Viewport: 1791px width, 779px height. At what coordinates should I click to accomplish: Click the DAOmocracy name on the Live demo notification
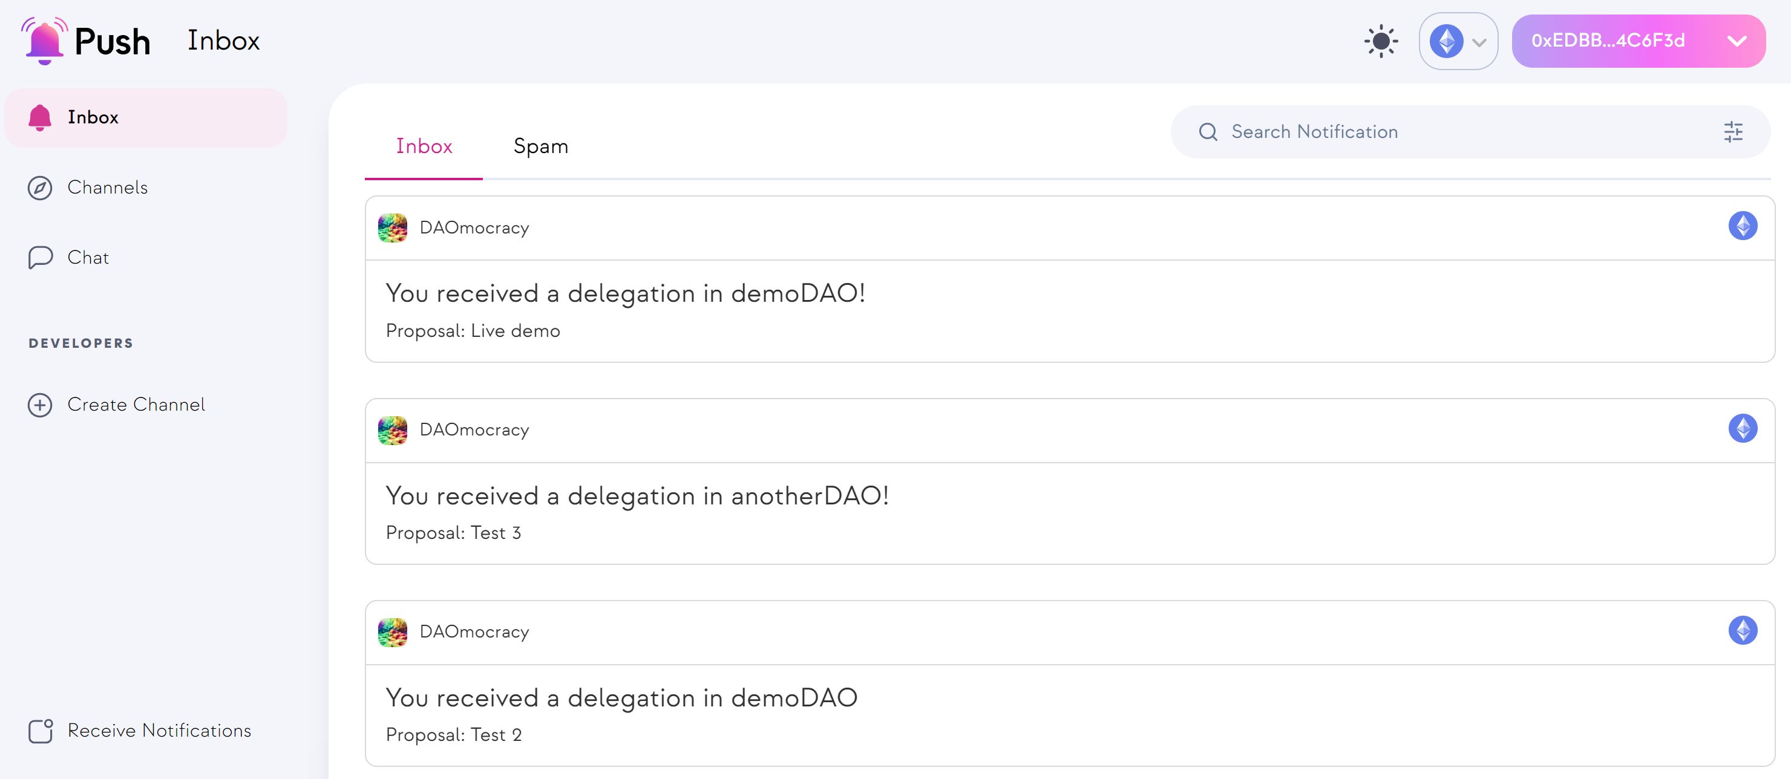474,228
